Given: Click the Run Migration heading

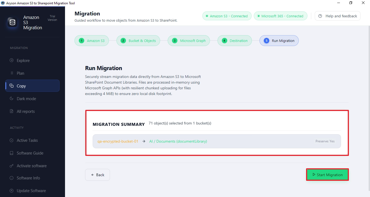Looking at the screenshot, I should coord(103,68).
